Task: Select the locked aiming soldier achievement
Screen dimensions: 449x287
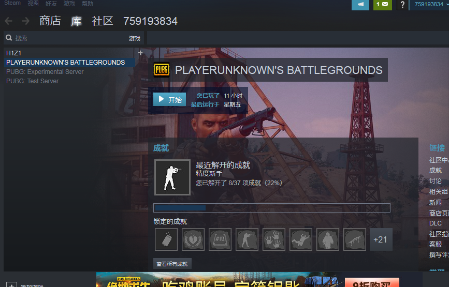Action: click(x=247, y=239)
